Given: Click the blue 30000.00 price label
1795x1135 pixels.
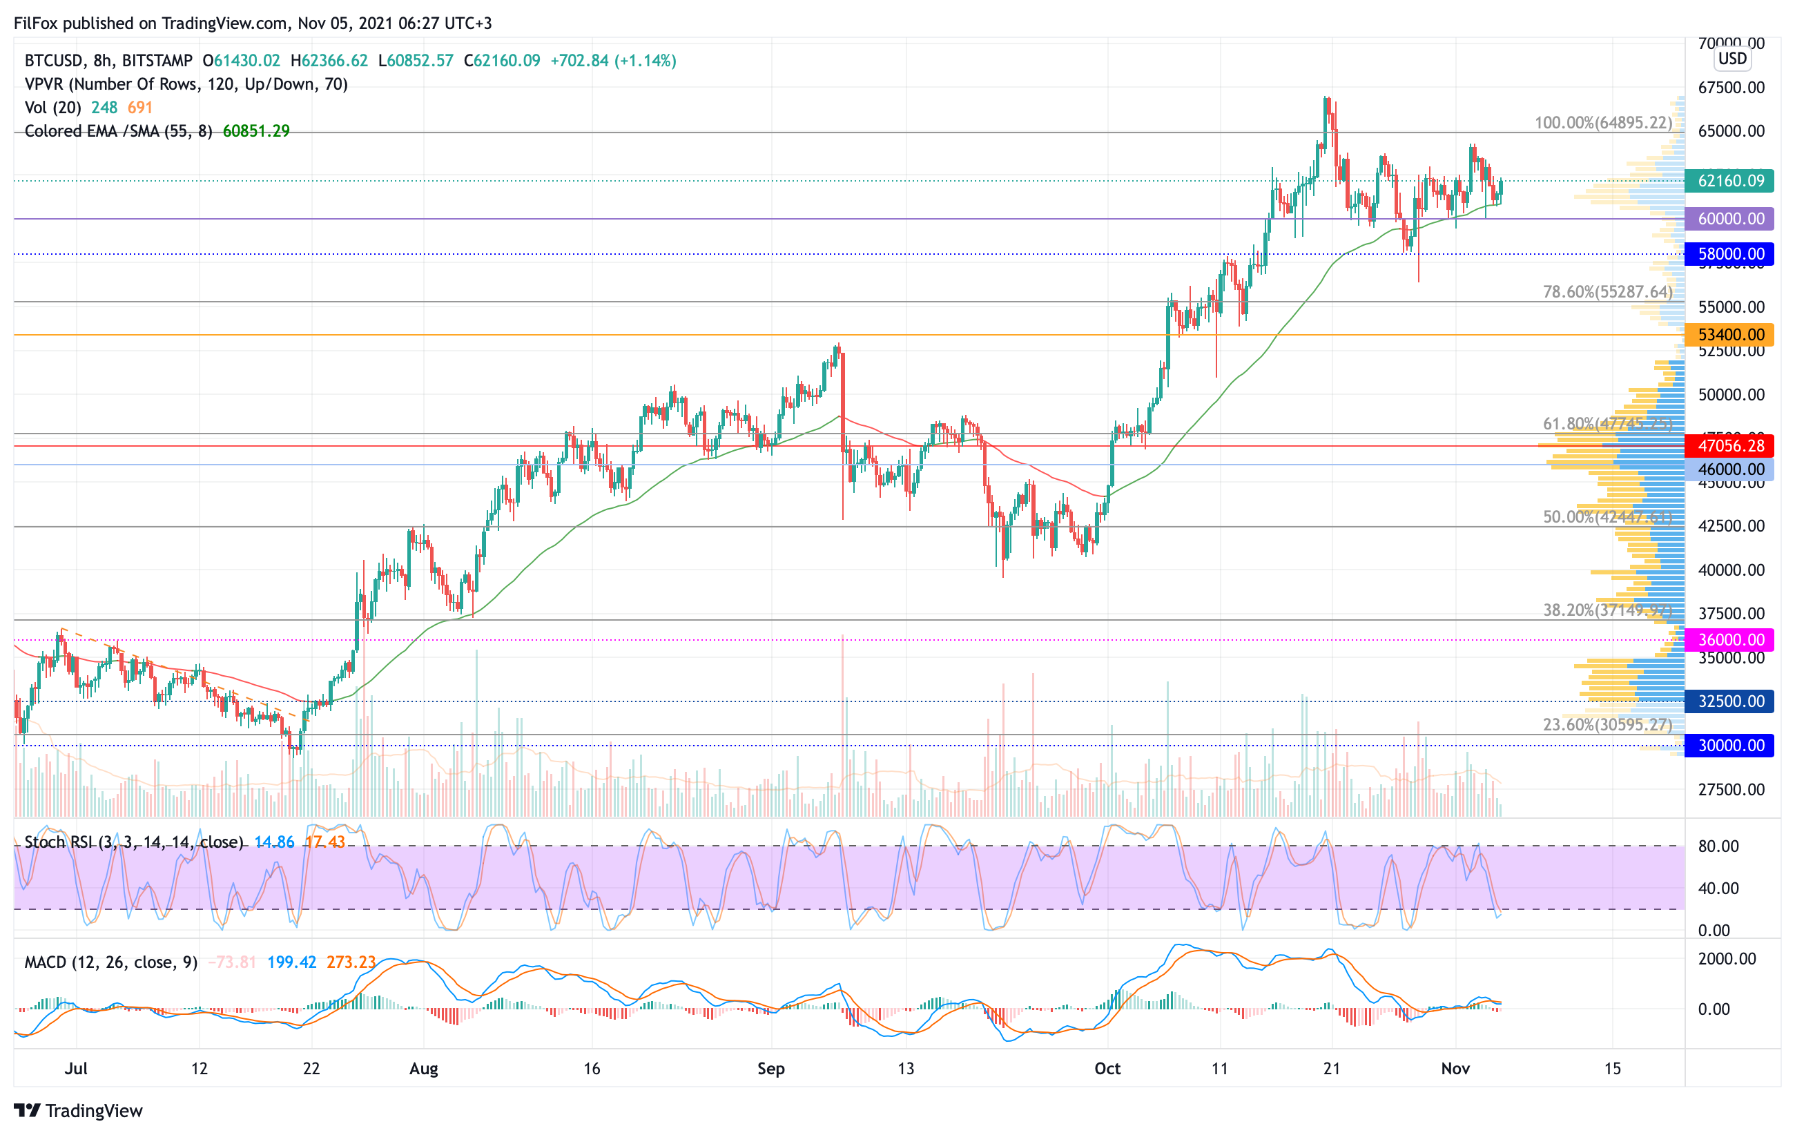Looking at the screenshot, I should coord(1729,745).
